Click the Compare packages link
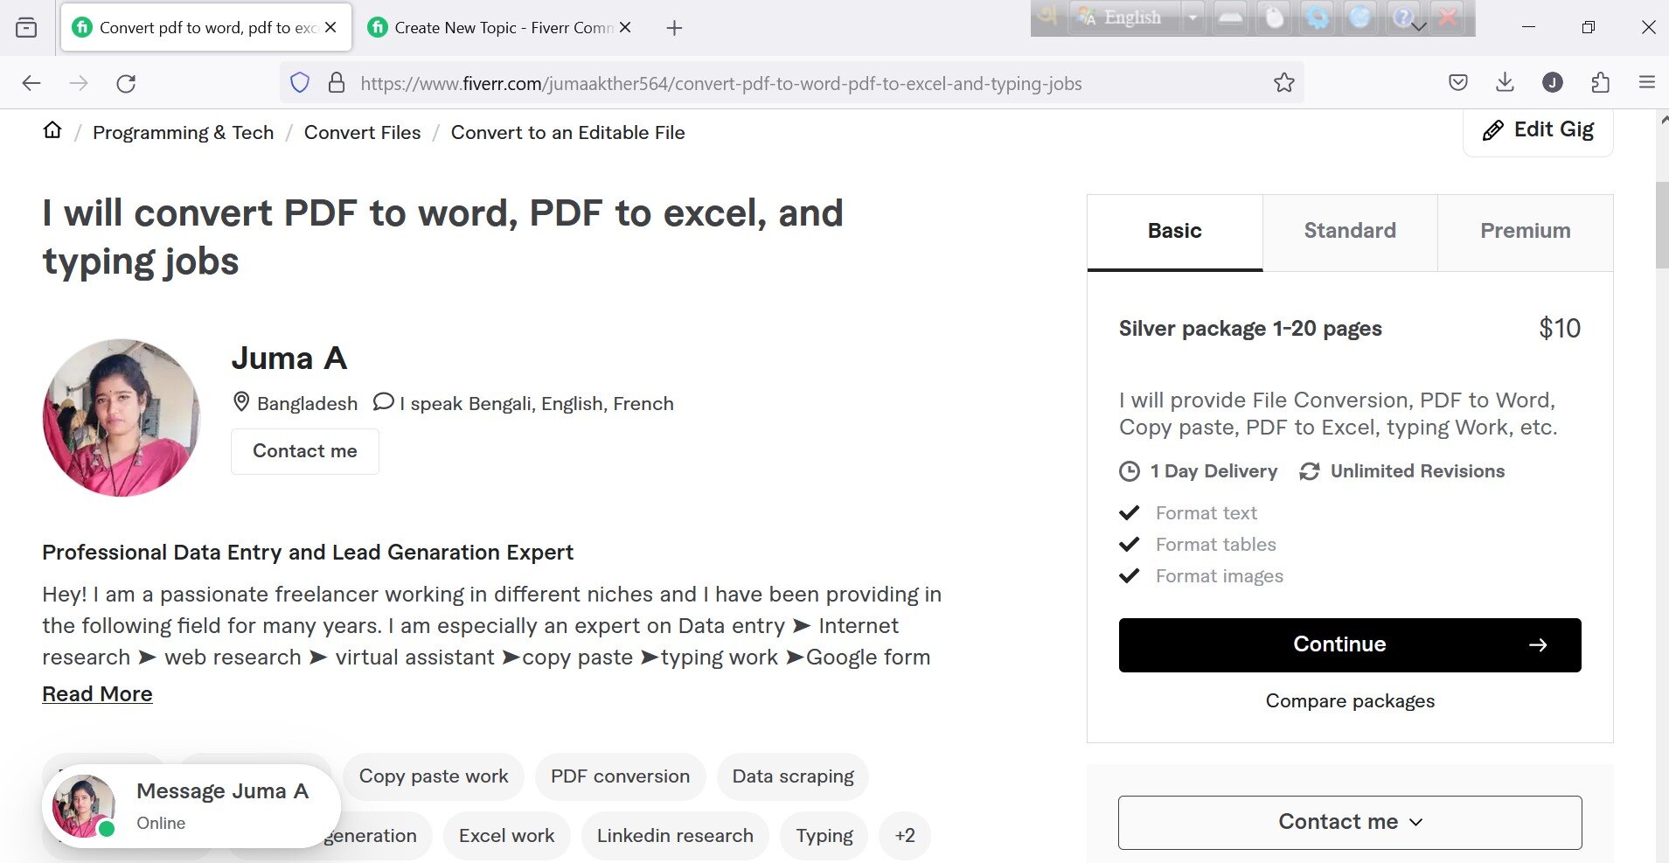This screenshot has width=1669, height=863. [x=1350, y=700]
